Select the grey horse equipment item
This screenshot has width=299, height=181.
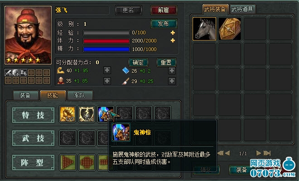pos(204,29)
